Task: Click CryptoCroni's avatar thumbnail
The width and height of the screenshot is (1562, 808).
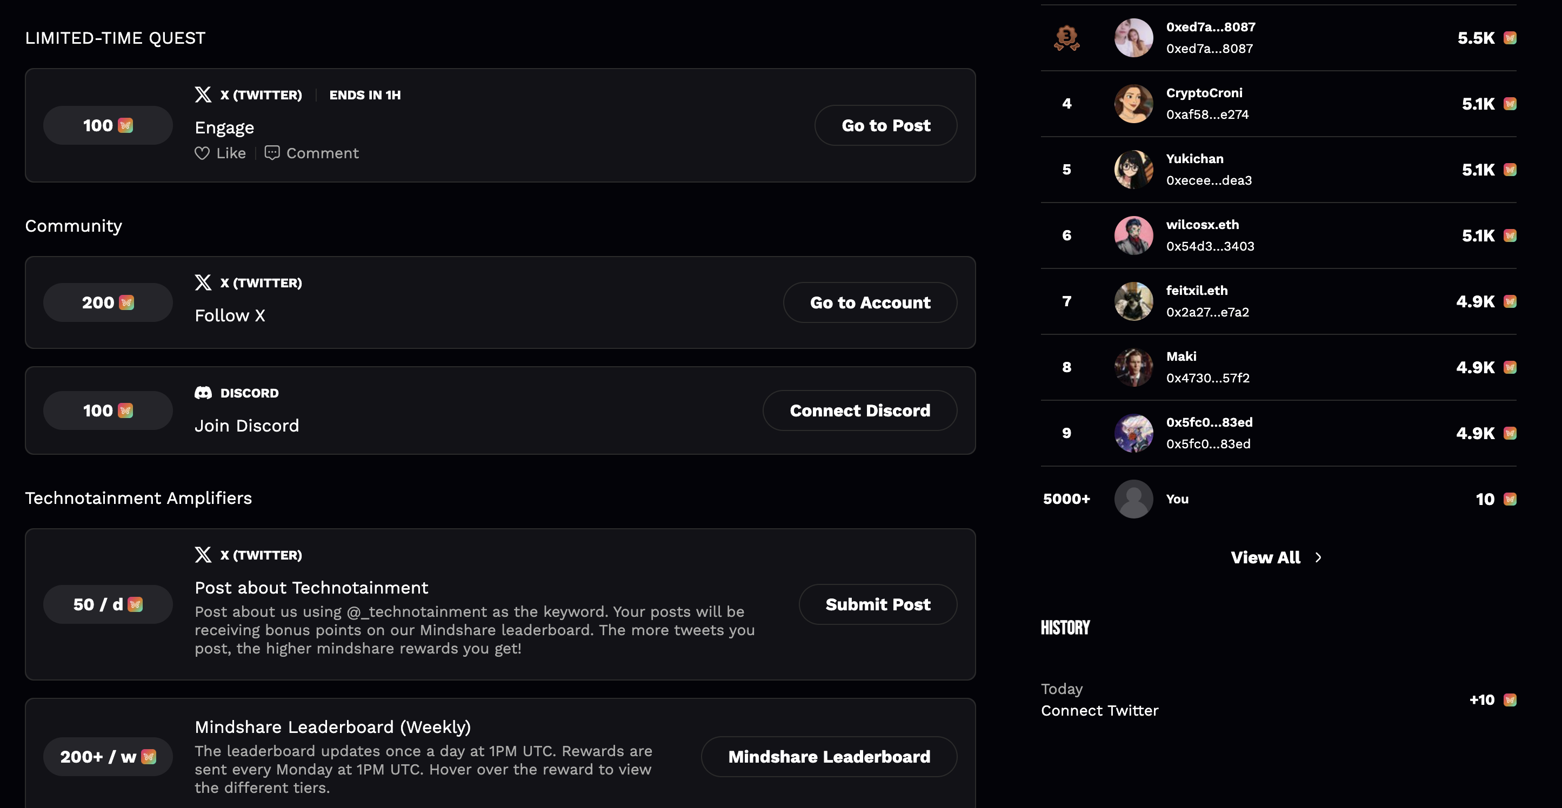Action: pyautogui.click(x=1133, y=104)
